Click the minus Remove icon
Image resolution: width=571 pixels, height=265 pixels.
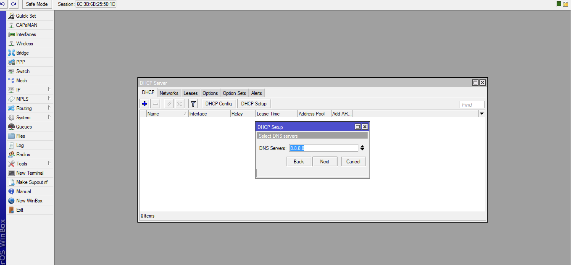(x=155, y=104)
